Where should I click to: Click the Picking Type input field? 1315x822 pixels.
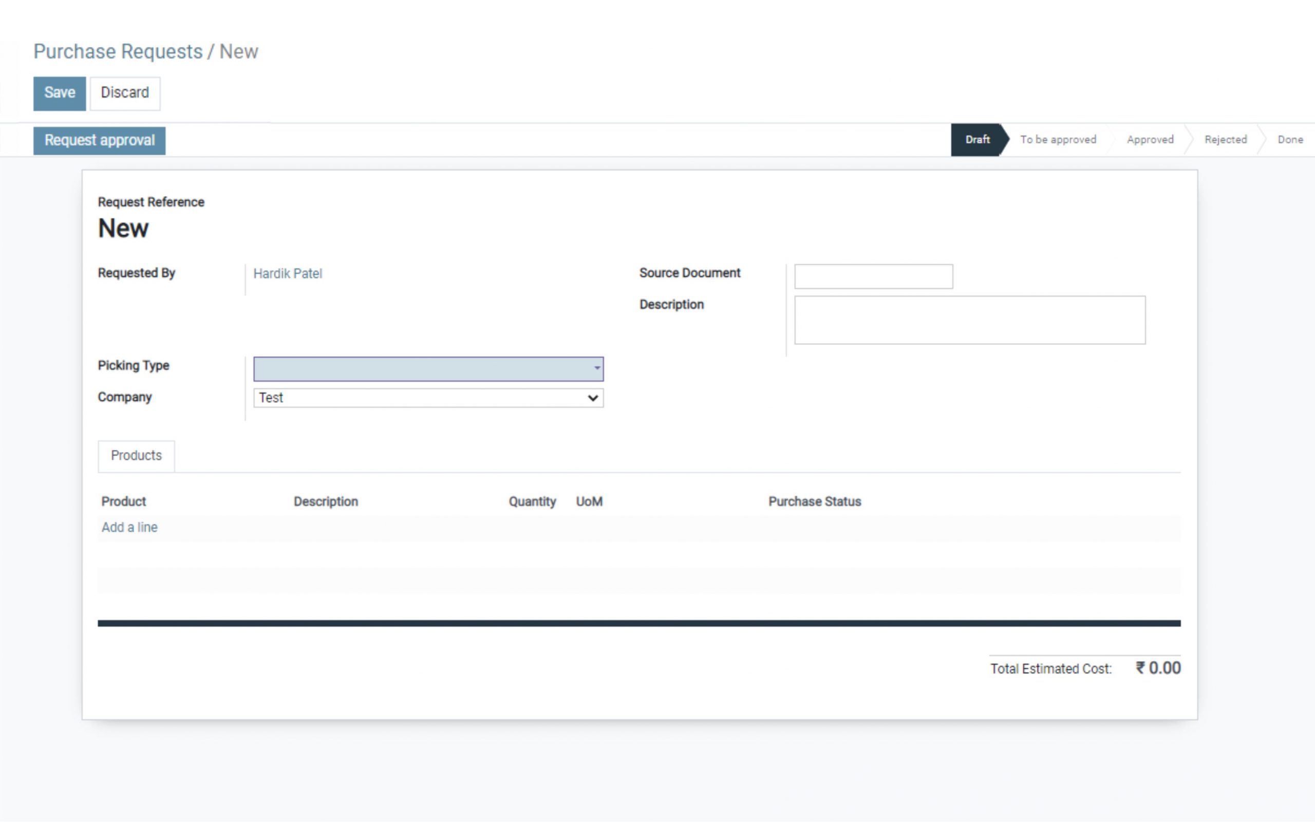click(x=424, y=368)
